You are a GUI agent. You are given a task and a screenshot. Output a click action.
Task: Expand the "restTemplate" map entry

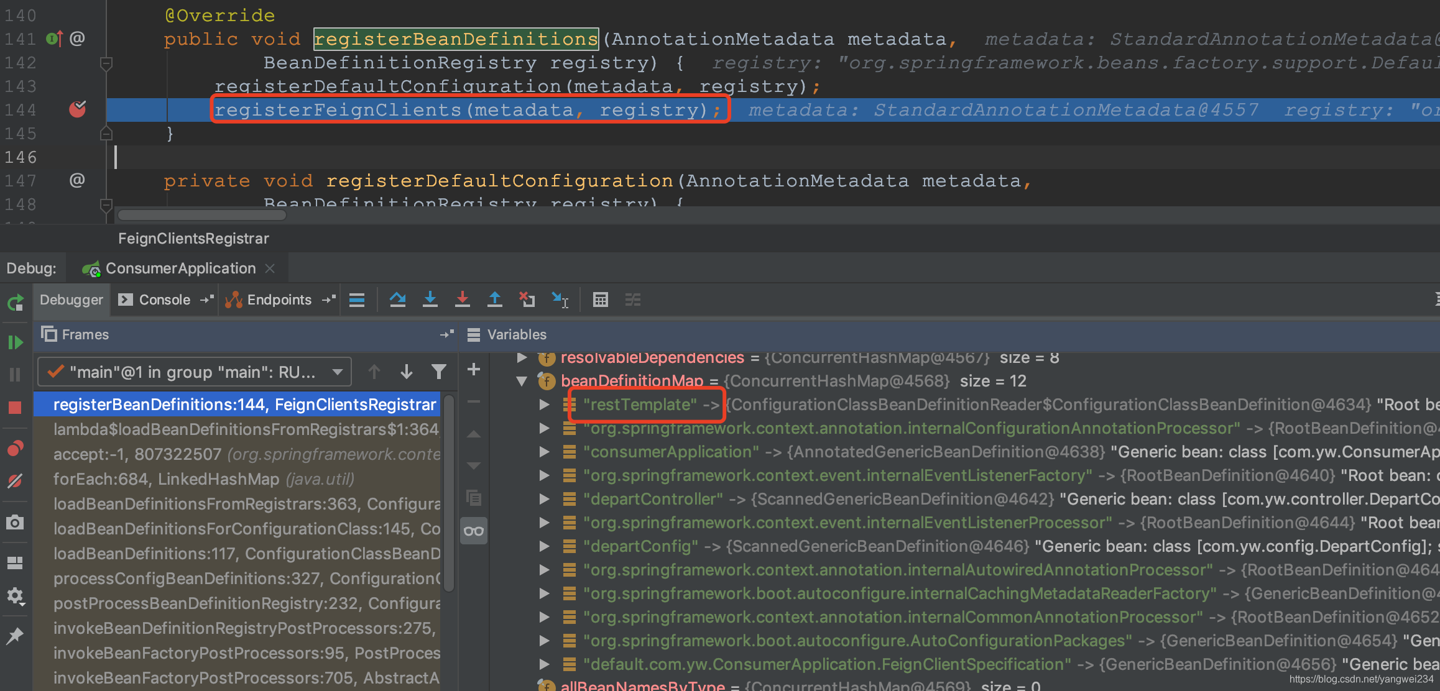point(544,405)
